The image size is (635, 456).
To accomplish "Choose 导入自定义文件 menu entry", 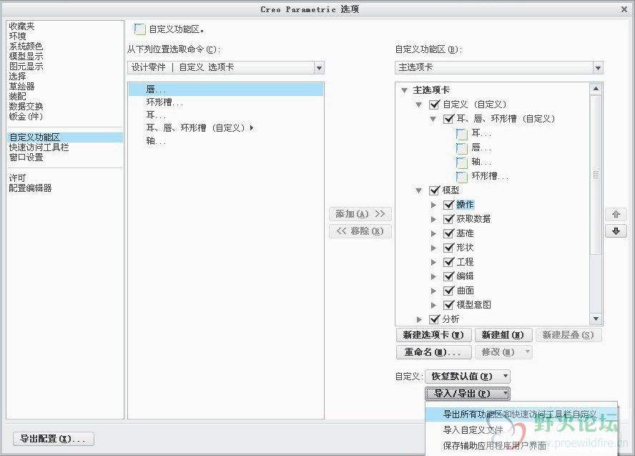I will (521, 430).
